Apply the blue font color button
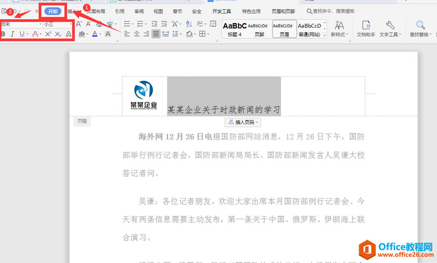 (95, 34)
